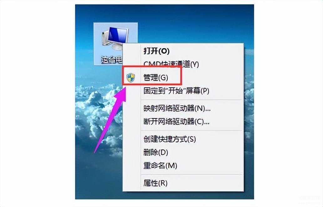
Task: Open 属性(R) at the menu bottom
Action: point(155,183)
